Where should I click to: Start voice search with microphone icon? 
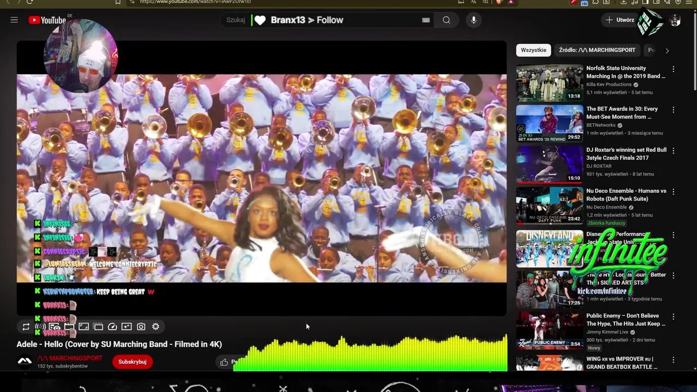point(474,20)
